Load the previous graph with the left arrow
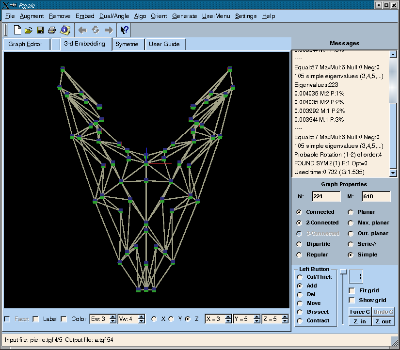The width and height of the screenshot is (400, 350). (82, 30)
